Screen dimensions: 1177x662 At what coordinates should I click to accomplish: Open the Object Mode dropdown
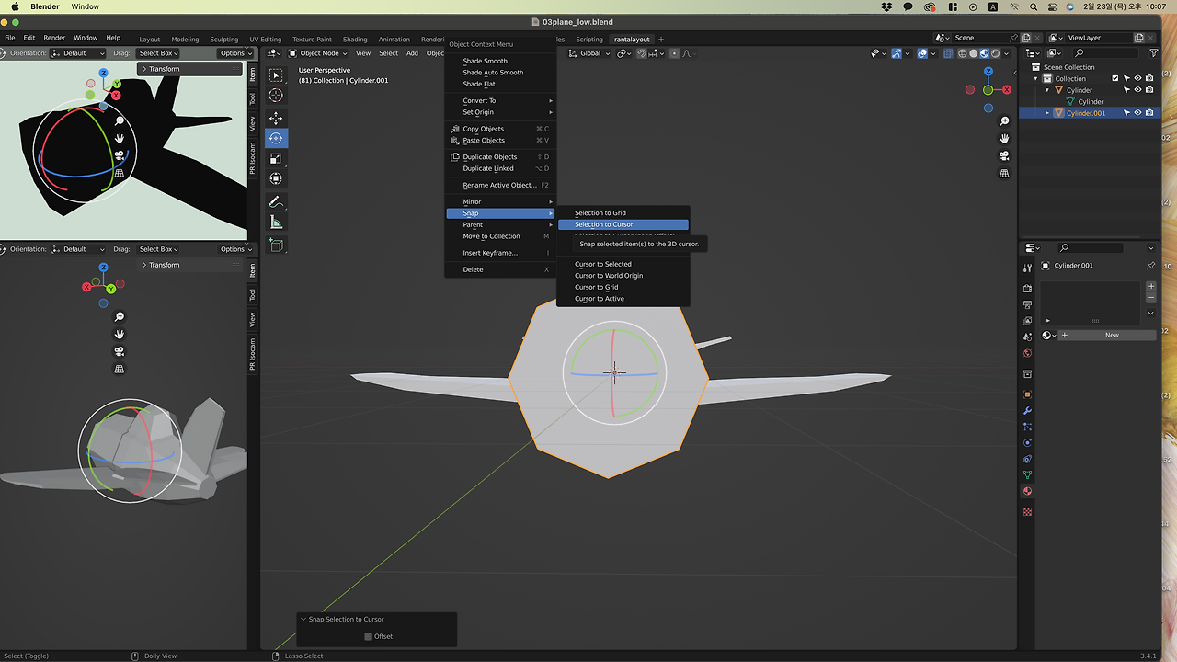(x=318, y=53)
